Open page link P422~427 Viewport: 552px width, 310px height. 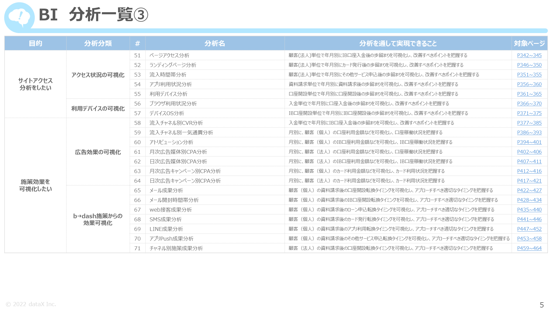tap(529, 190)
